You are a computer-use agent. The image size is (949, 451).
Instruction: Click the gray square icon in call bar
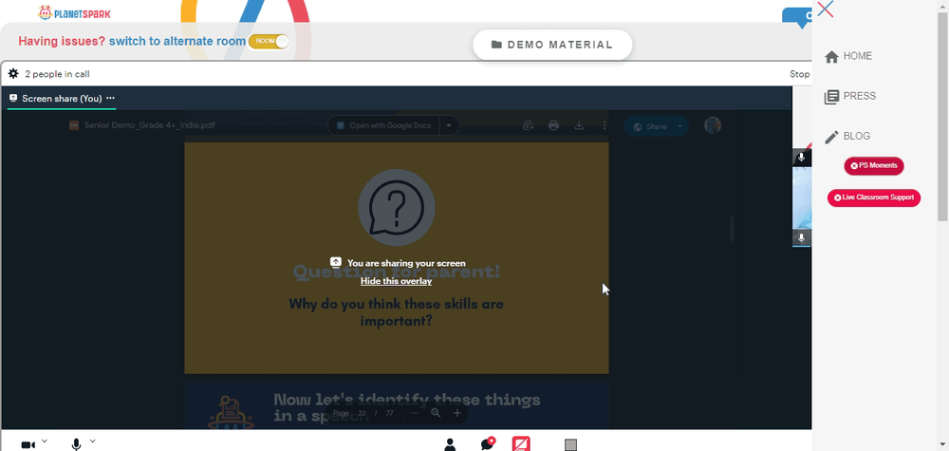click(570, 445)
